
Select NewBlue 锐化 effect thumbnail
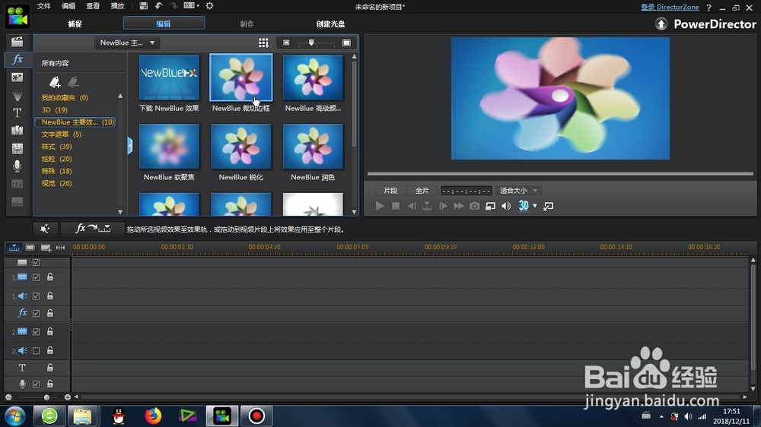click(x=241, y=147)
